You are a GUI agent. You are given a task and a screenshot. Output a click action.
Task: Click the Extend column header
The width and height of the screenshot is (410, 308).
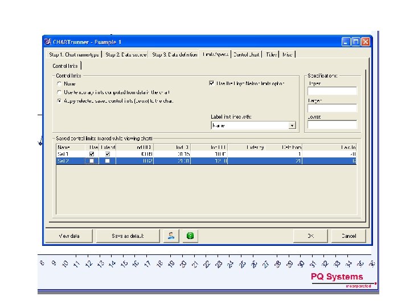point(108,147)
